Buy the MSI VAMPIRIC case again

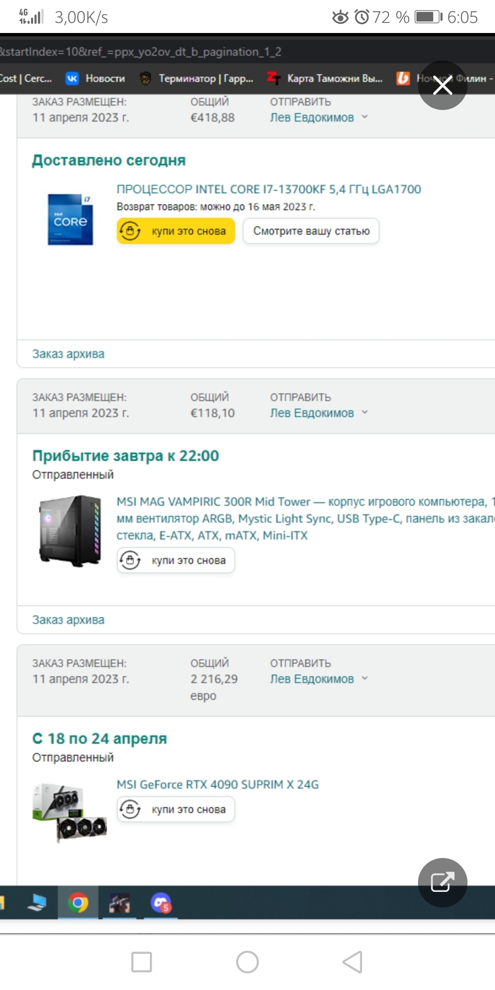click(176, 561)
